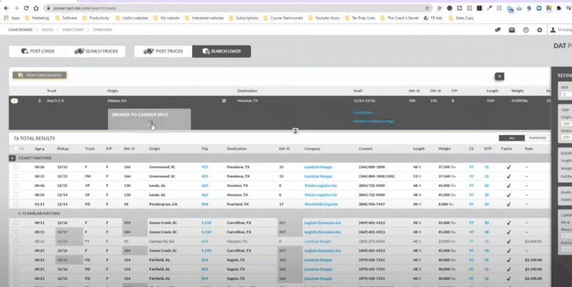Image resolution: width=572 pixels, height=287 pixels.
Task: Sort results by Trip column
Action: pos(205,149)
